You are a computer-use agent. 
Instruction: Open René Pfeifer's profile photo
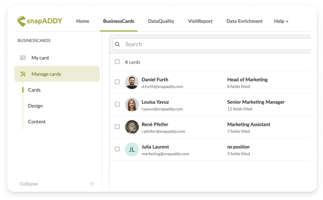[x=132, y=127]
